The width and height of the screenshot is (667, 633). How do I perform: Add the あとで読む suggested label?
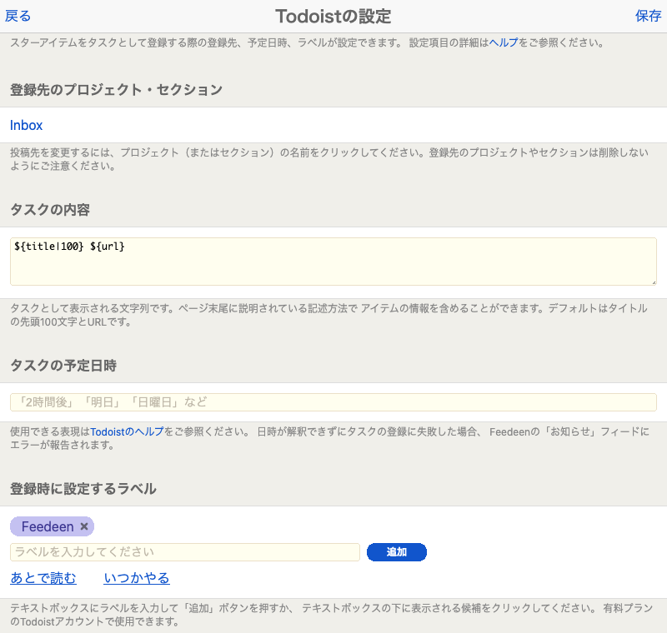point(43,577)
